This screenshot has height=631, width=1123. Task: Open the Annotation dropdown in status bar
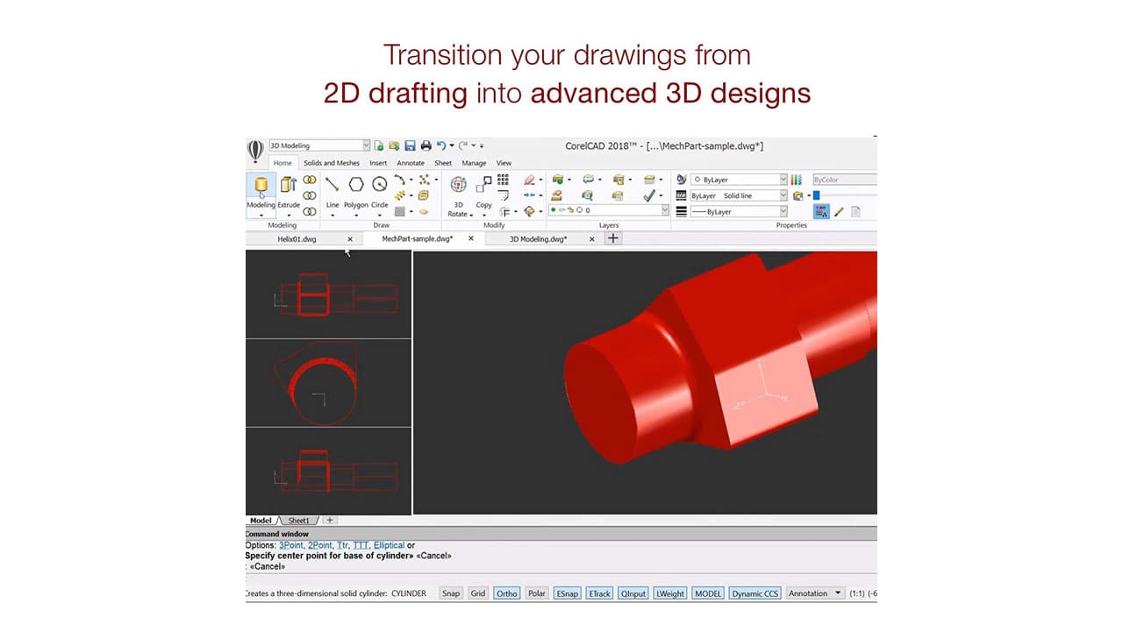[836, 593]
